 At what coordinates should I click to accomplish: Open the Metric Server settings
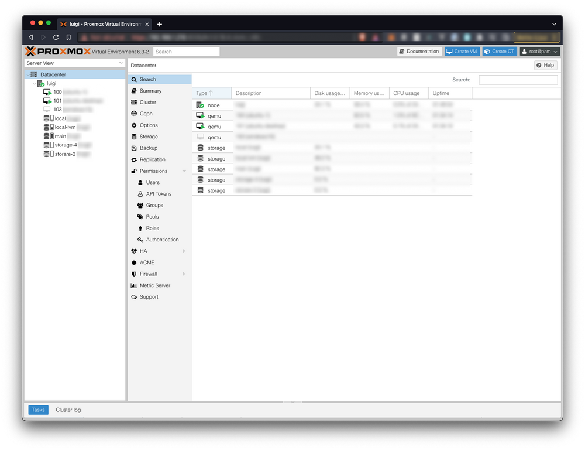(154, 285)
